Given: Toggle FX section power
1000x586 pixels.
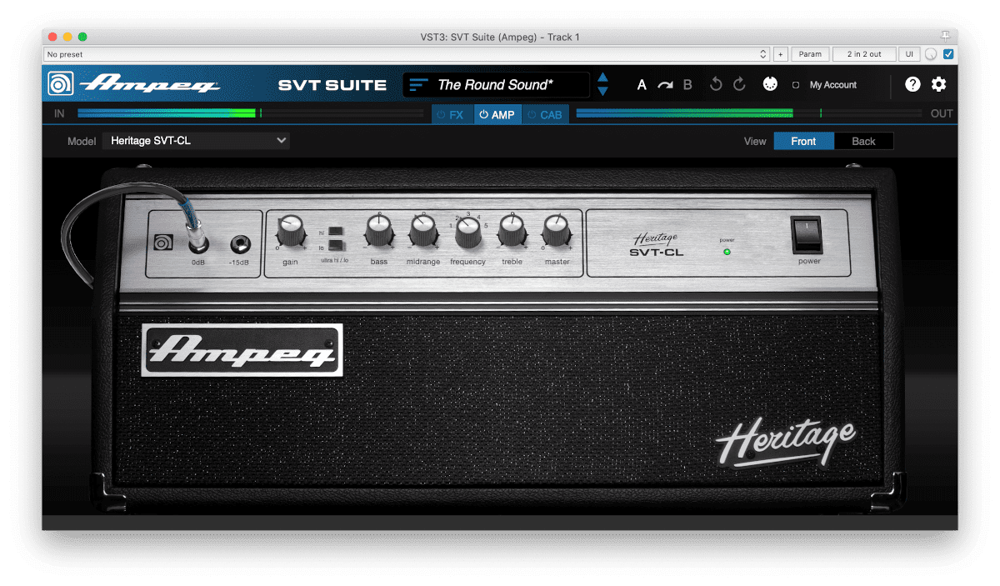Looking at the screenshot, I should pyautogui.click(x=442, y=114).
